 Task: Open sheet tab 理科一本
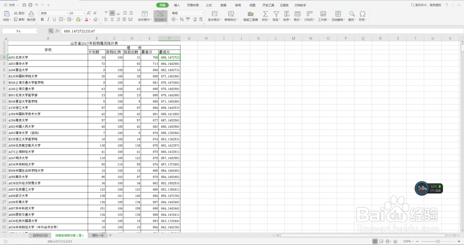pos(98,236)
